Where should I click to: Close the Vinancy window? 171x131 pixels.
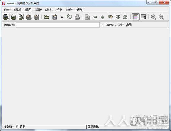click(164, 2)
